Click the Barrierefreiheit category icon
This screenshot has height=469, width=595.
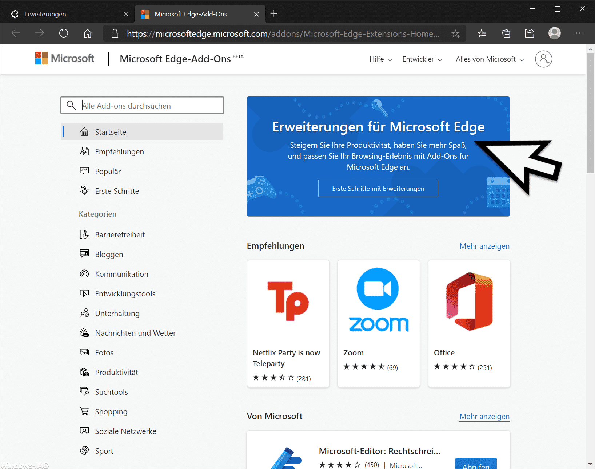(84, 234)
